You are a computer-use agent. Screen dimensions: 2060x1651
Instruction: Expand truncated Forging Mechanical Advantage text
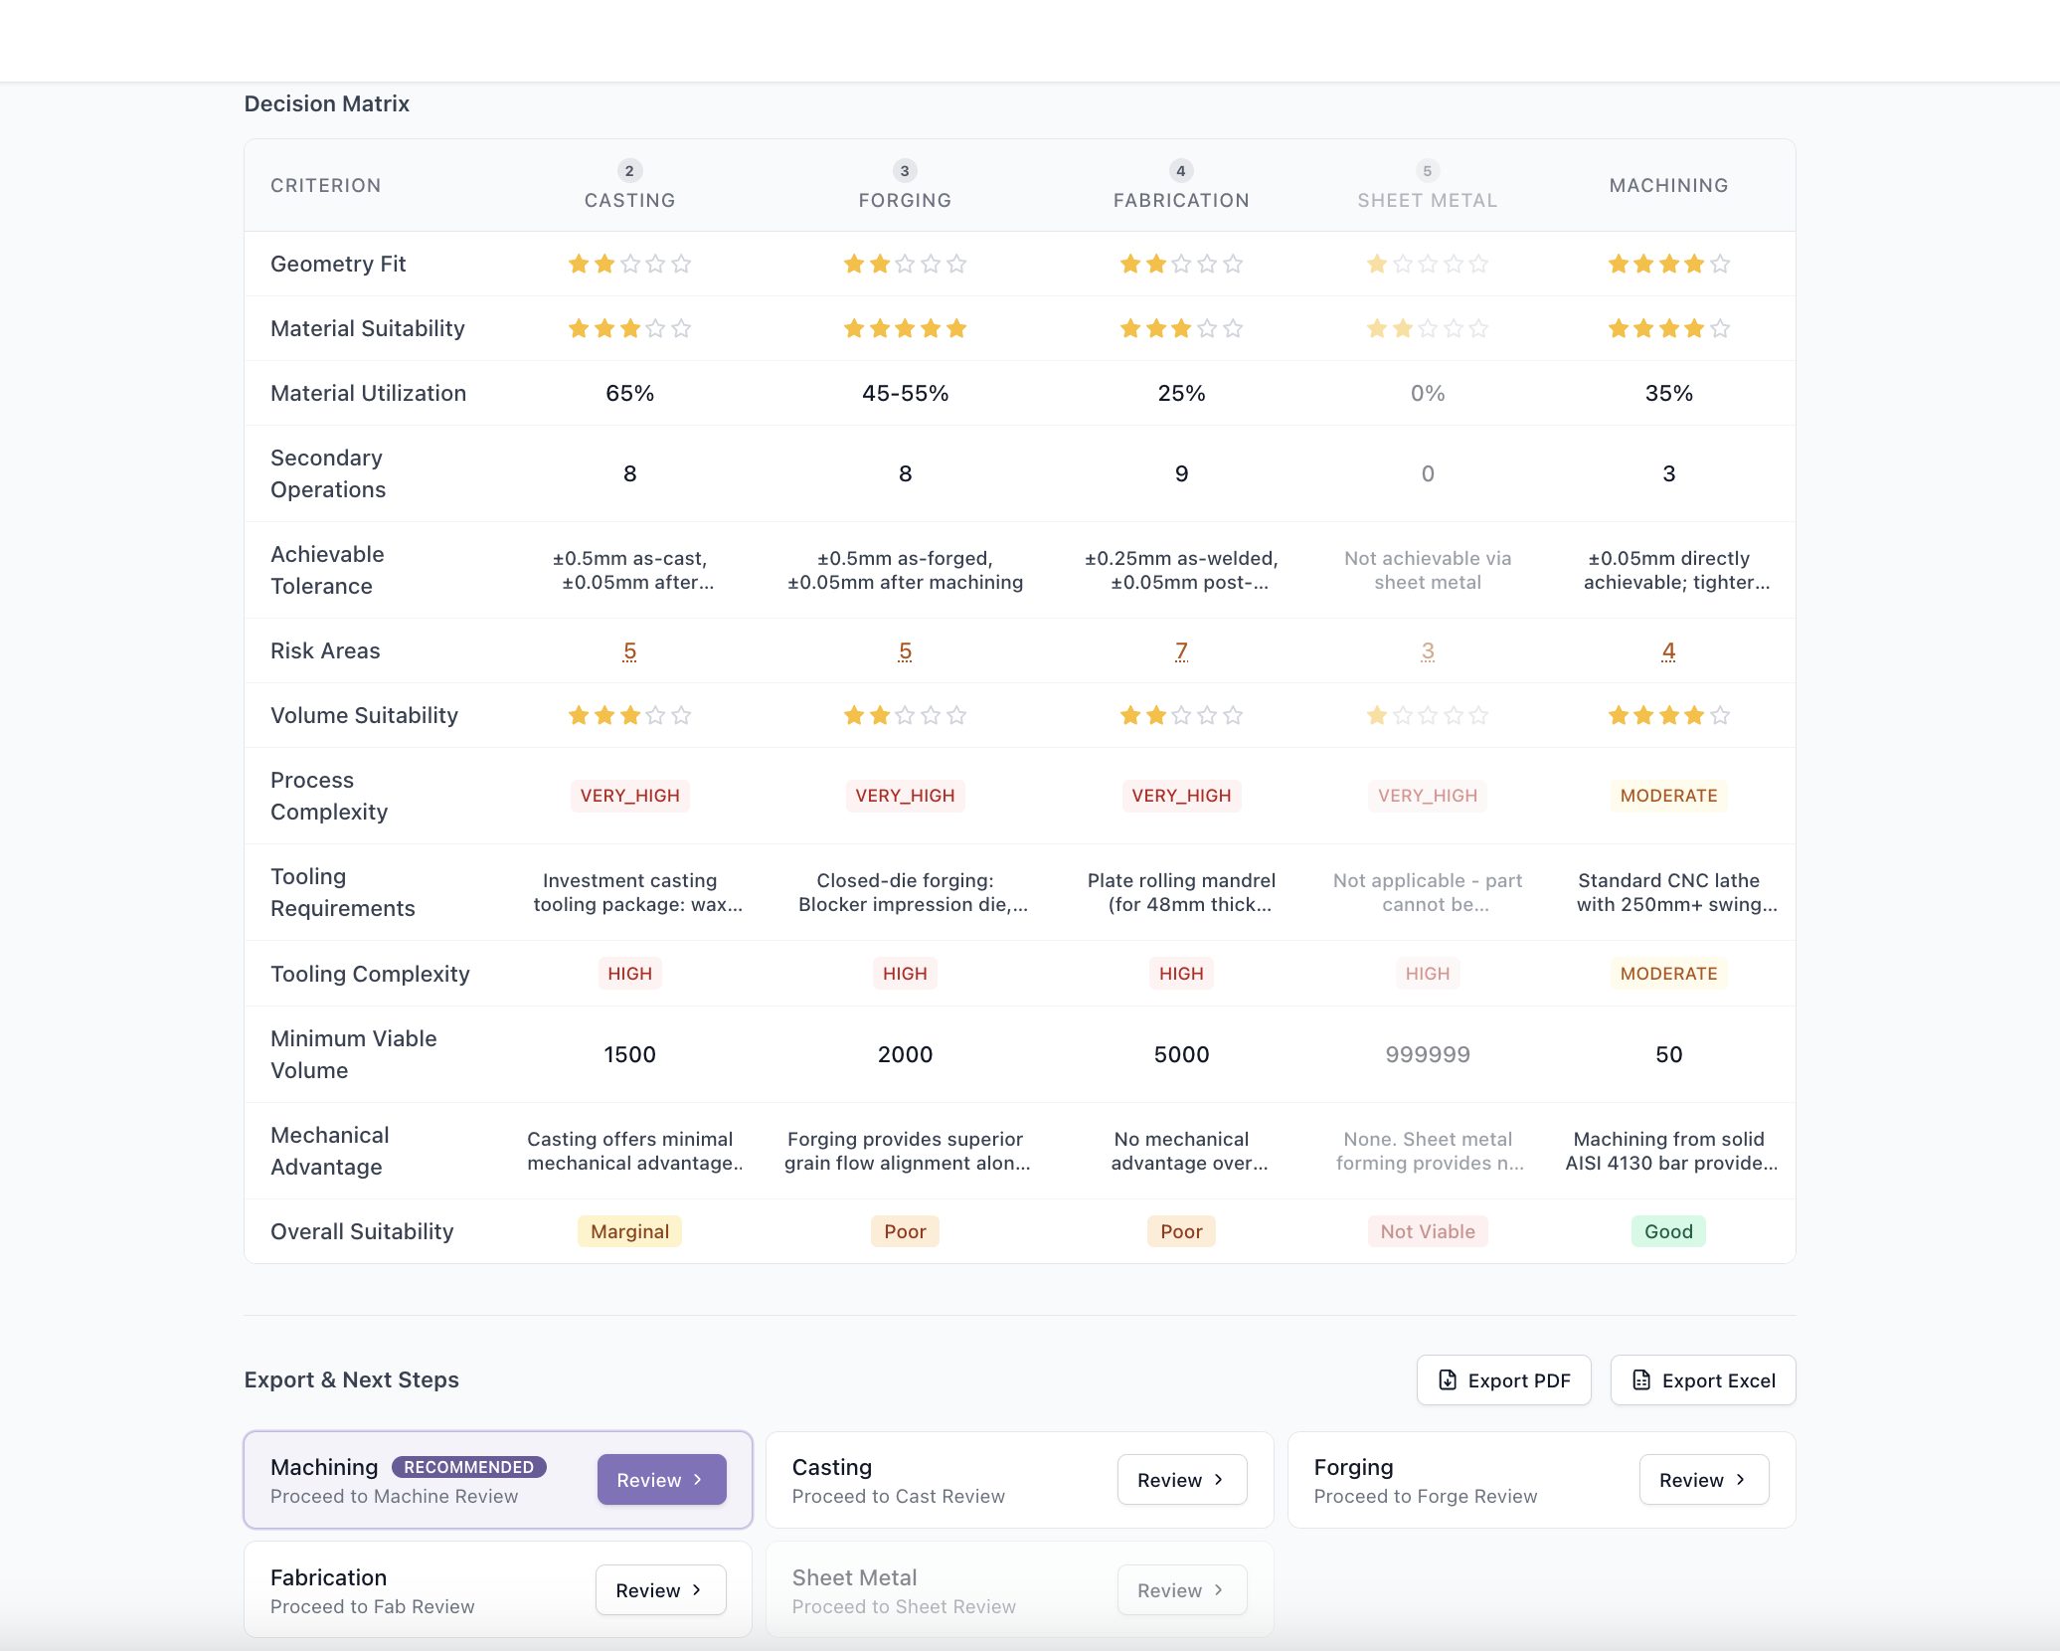point(905,1151)
